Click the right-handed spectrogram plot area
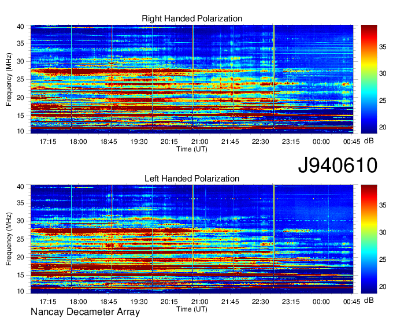This screenshot has width=393, height=319. [x=192, y=79]
